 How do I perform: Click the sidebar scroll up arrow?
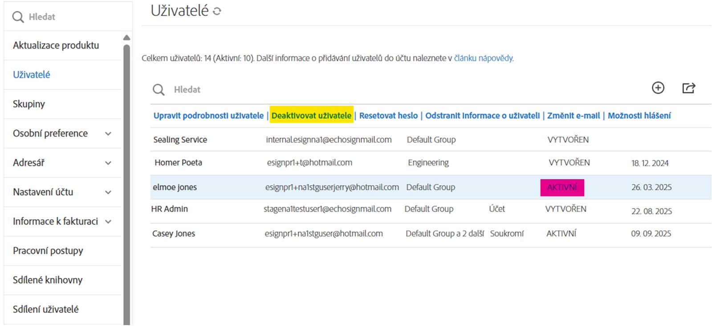point(127,38)
